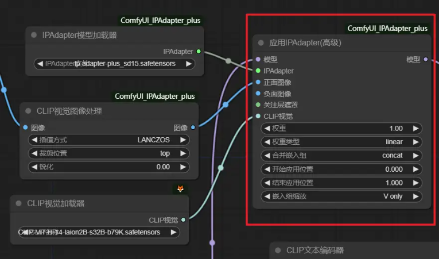Click the ComfyUI_IPAdapter_plus badge above the 应用IPAdapter node

click(x=387, y=28)
